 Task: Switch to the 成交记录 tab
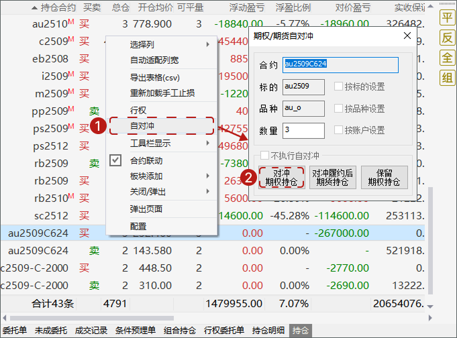(91, 331)
